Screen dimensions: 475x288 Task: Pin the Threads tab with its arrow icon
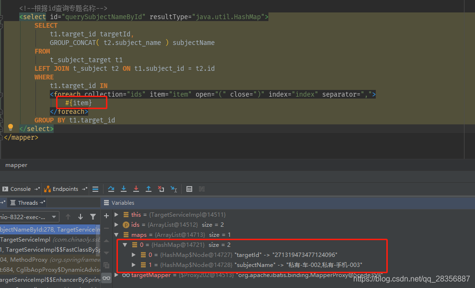[42, 202]
